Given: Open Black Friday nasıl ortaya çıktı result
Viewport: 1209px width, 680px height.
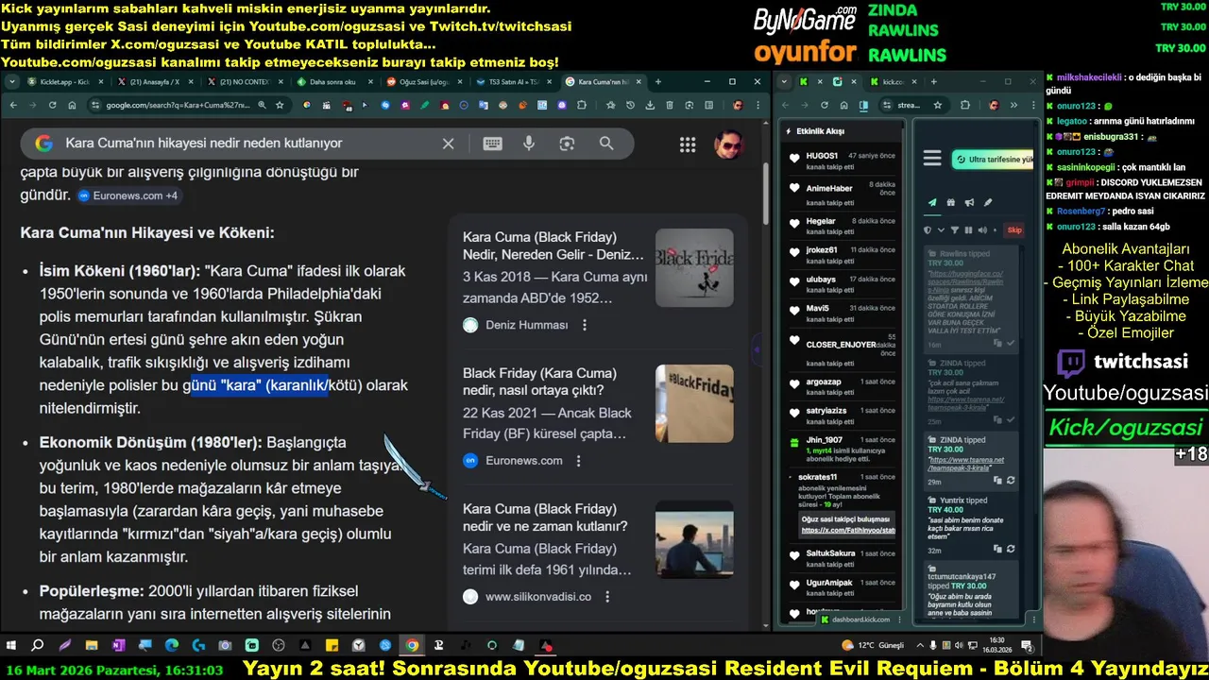Looking at the screenshot, I should click(539, 382).
